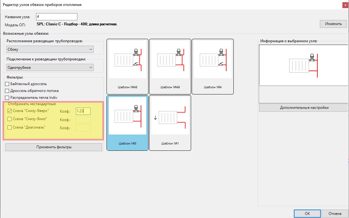Select Шаблон №1 with down arrow

[170, 123]
